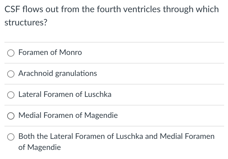The image size is (228, 159).
Task: Click the Arachnoid granulations answer text
Action: point(57,73)
